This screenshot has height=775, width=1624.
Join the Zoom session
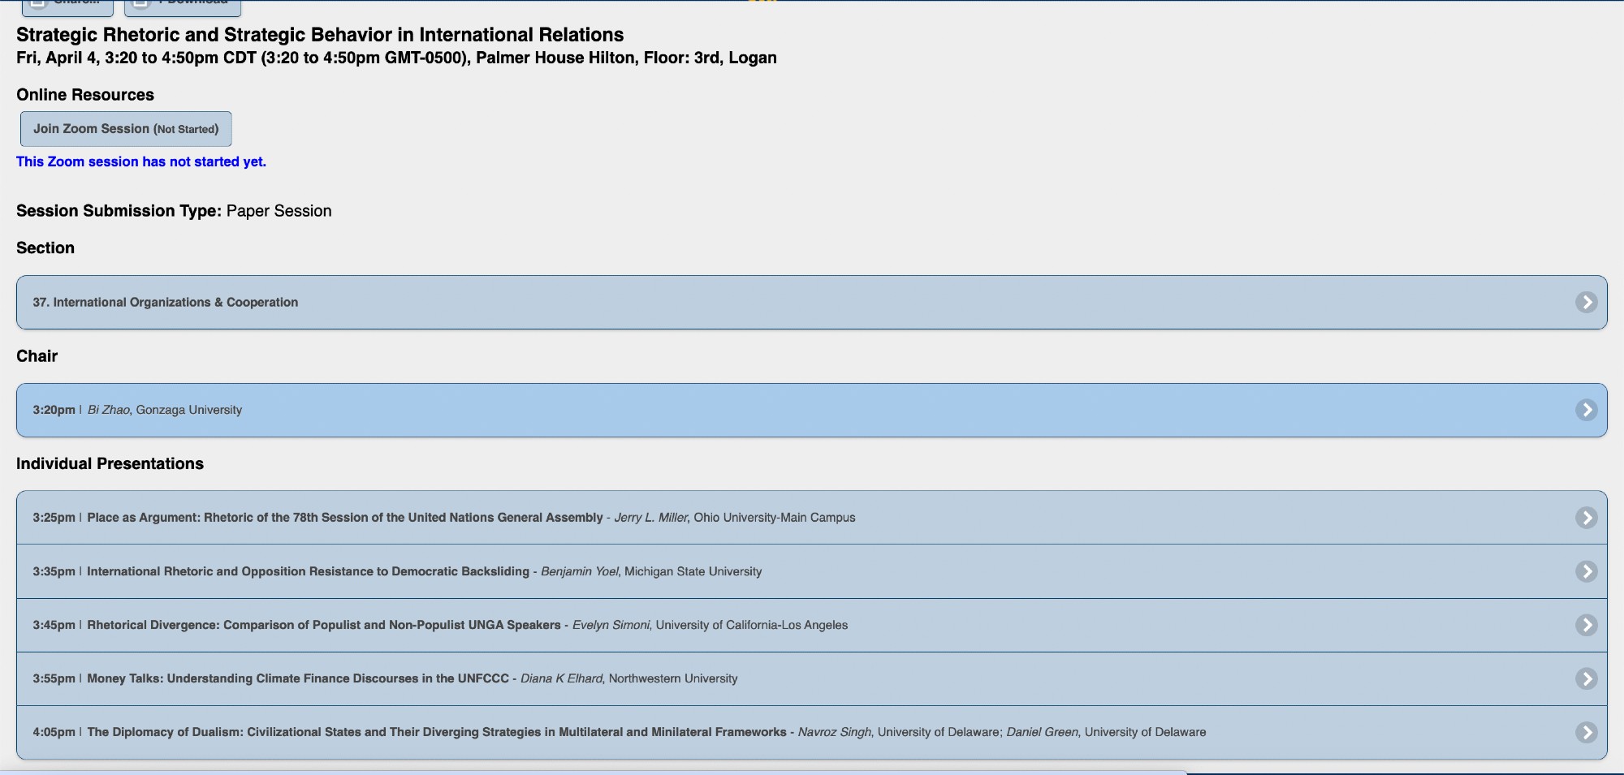point(126,129)
